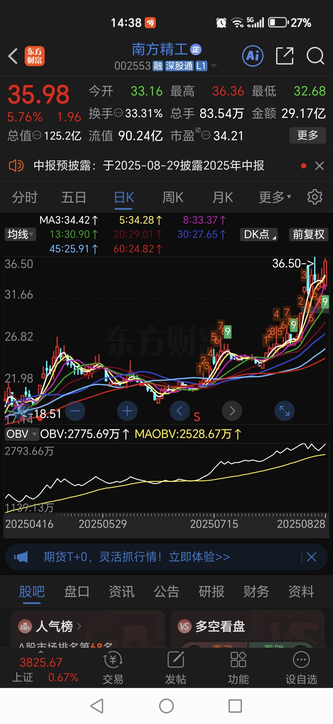This screenshot has height=724, width=333.
Task: Tap the 深股通 badge
Action: (179, 66)
